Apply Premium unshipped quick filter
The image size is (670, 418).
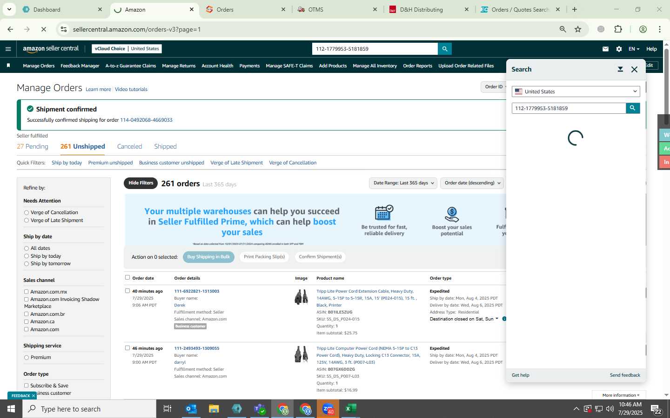pos(110,163)
